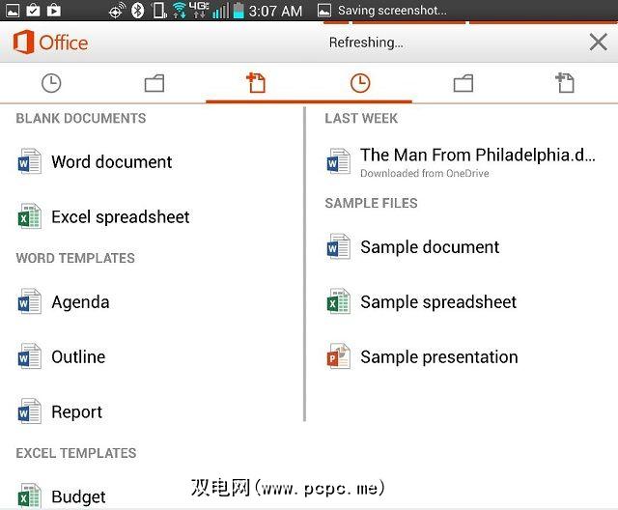Close the Office refreshing panel with X
This screenshot has height=510, width=618.
click(598, 42)
